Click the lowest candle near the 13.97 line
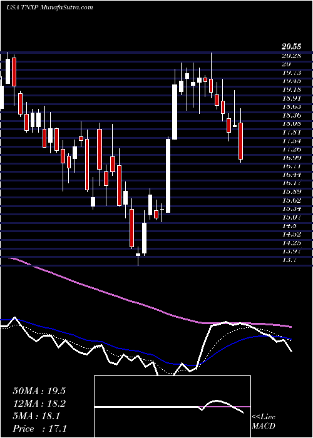The width and height of the screenshot is (313, 438). click(x=138, y=255)
